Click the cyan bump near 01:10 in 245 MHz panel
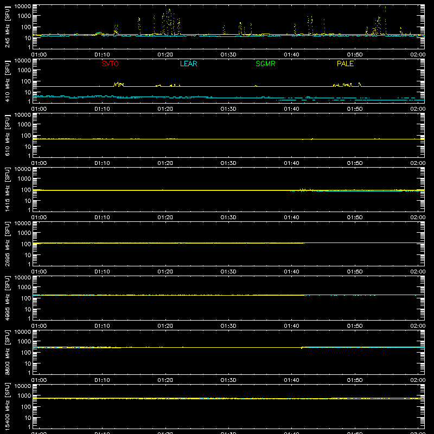 tap(99, 33)
